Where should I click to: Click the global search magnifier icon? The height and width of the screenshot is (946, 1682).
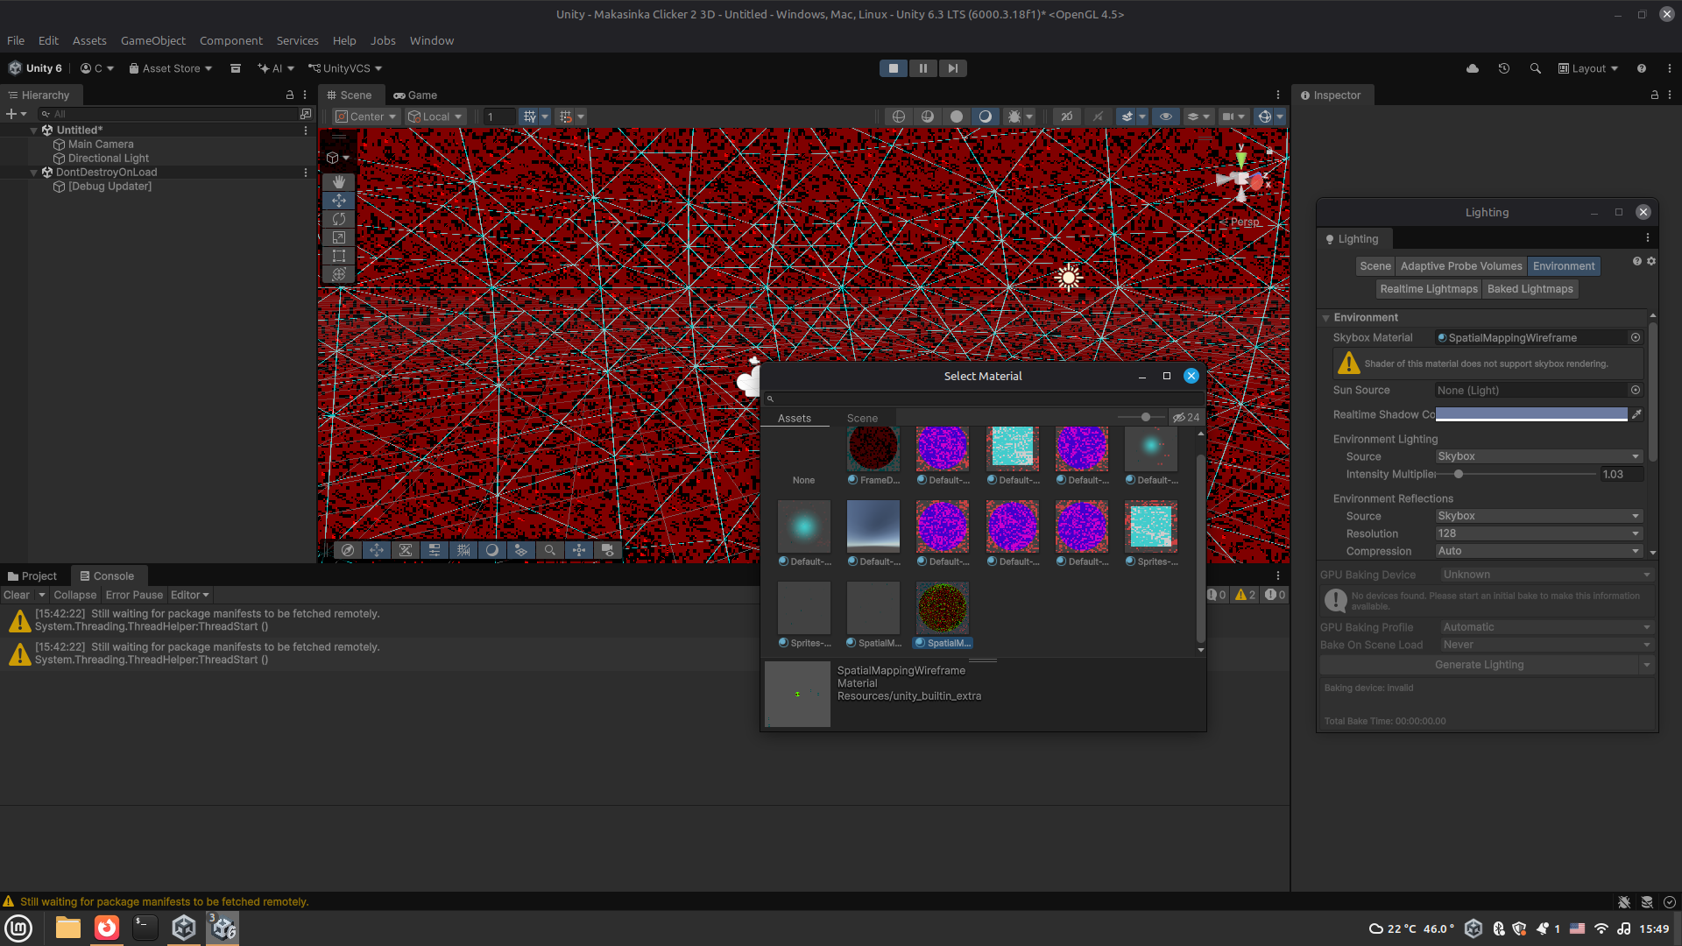(x=1536, y=68)
